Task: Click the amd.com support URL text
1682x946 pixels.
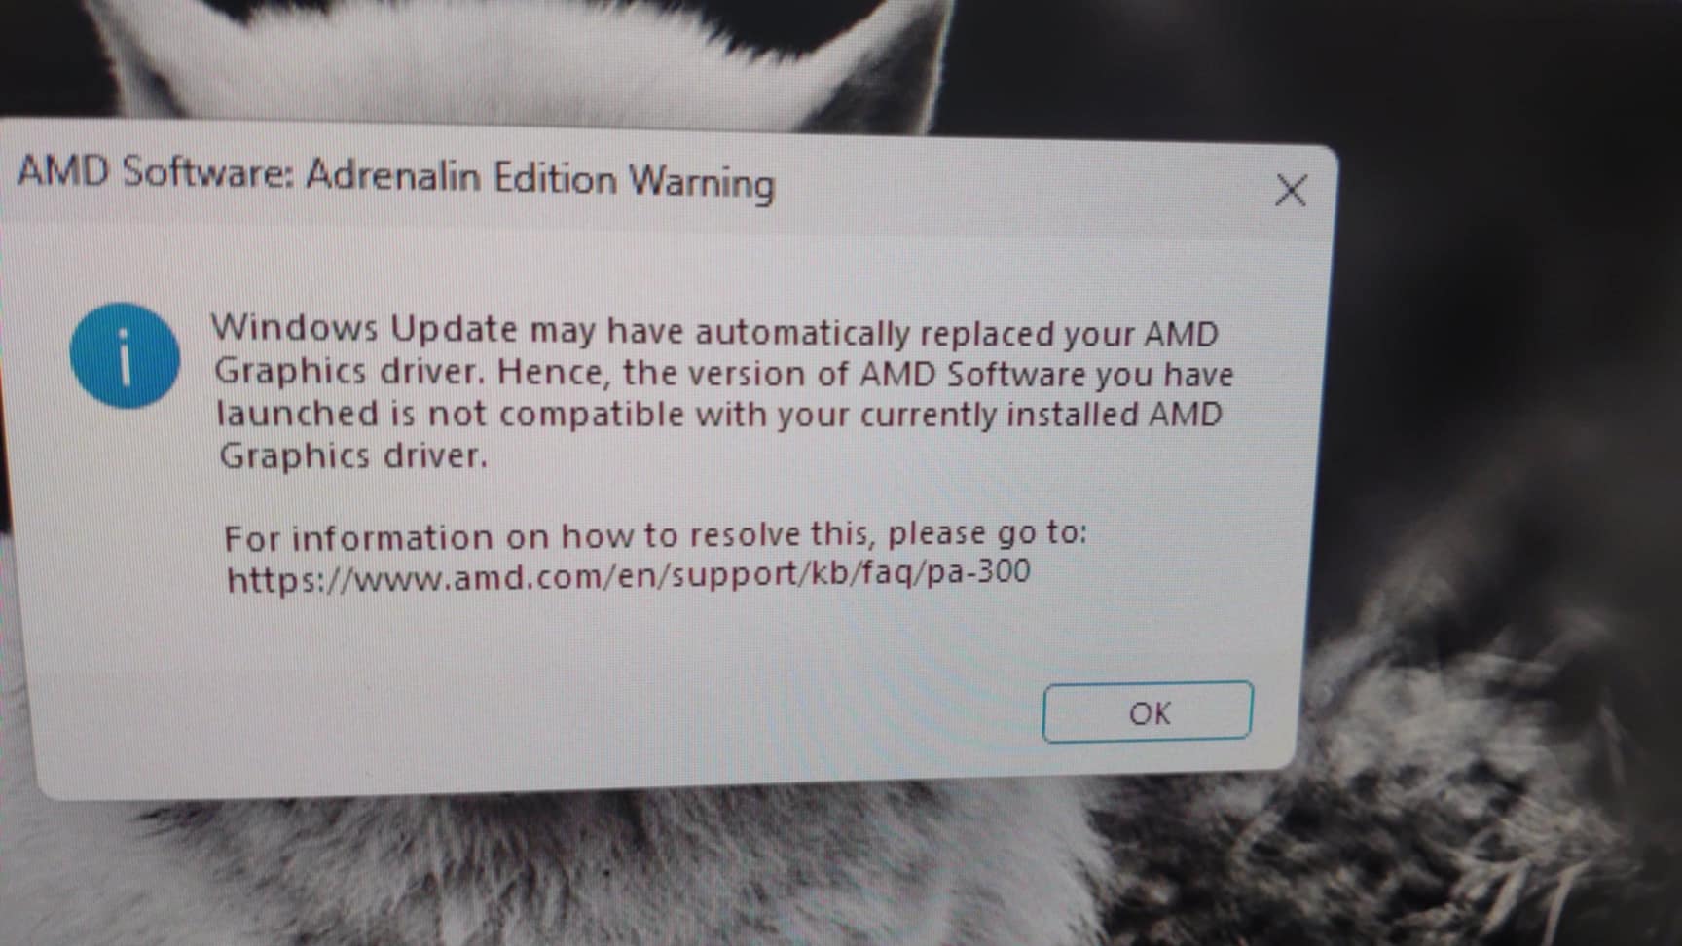Action: pos(628,575)
